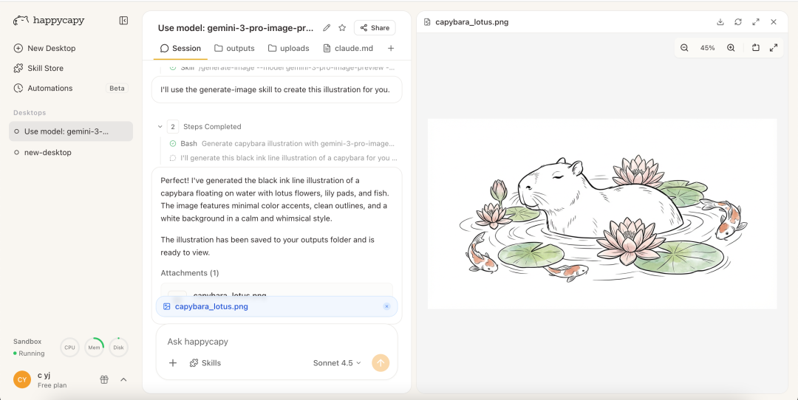Open the claude.md tab
The width and height of the screenshot is (798, 400).
coord(349,48)
